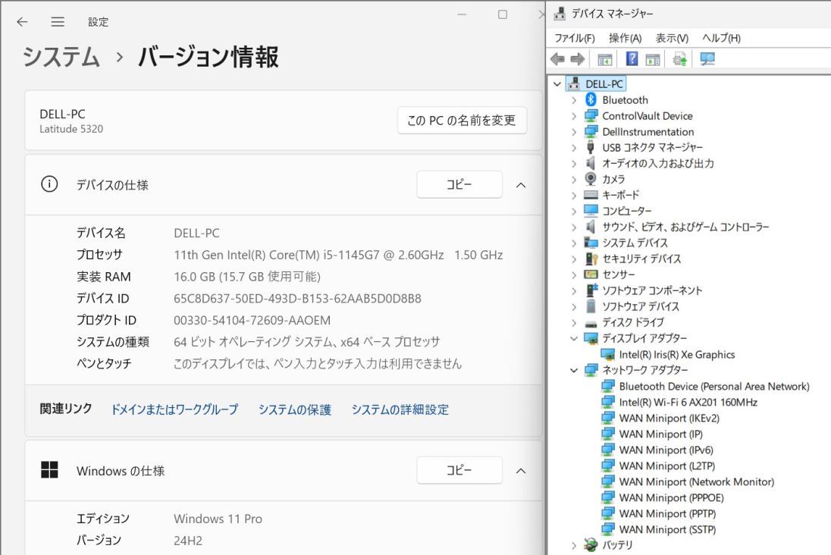Expand the バッテリ category
The width and height of the screenshot is (831, 555).
tap(574, 545)
